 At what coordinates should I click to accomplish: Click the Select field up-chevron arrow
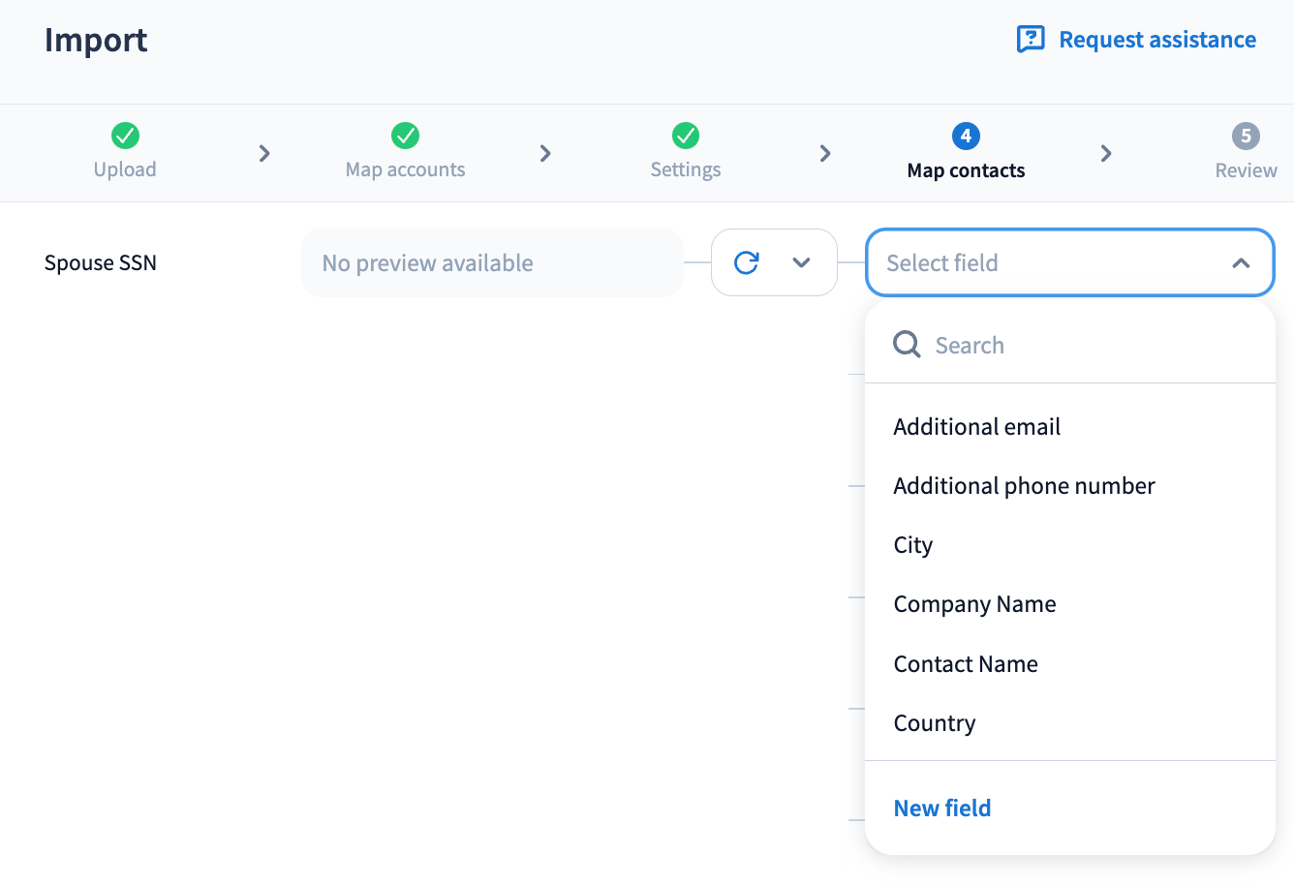coord(1241,263)
